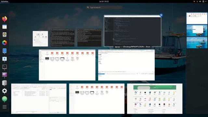This screenshot has width=208, height=117.
Task: Open the clock and date menu
Action: point(104,1)
